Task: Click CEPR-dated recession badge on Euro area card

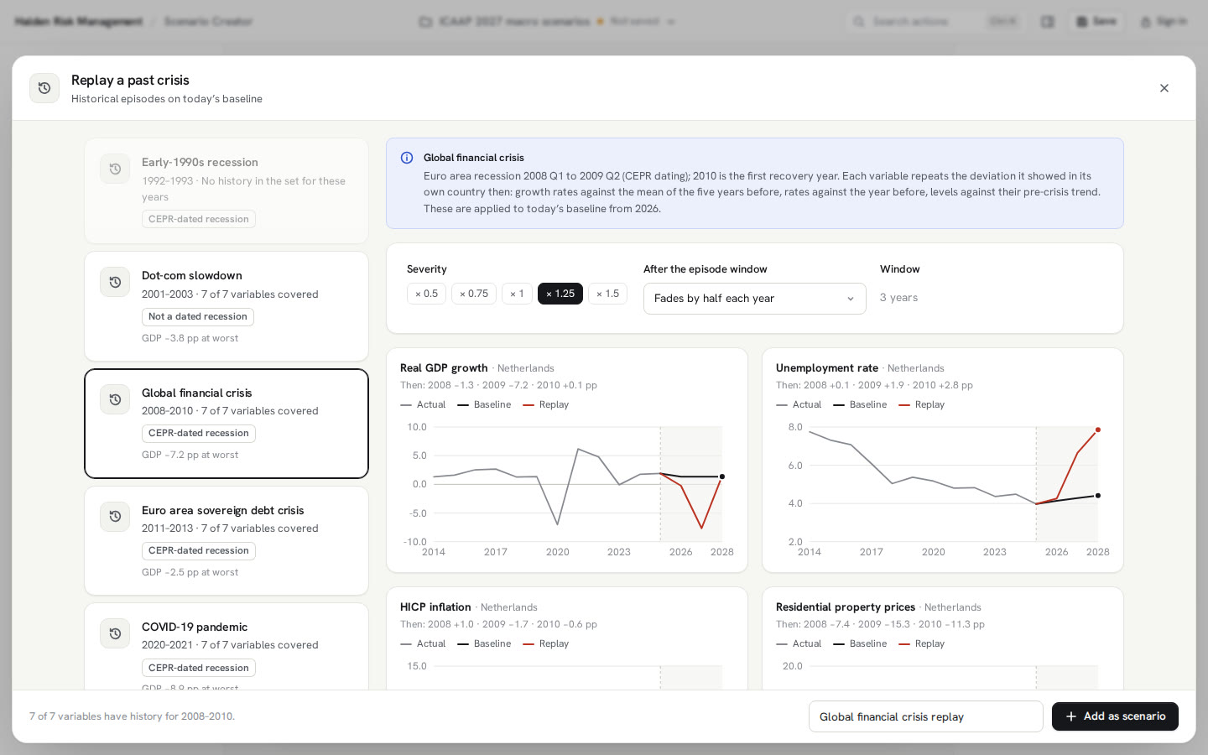Action: pyautogui.click(x=199, y=551)
